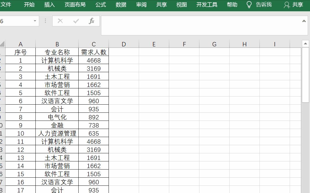Click the 告诉我 lightbulb icon
The width and height of the screenshot is (310, 193).
pyautogui.click(x=249, y=5)
